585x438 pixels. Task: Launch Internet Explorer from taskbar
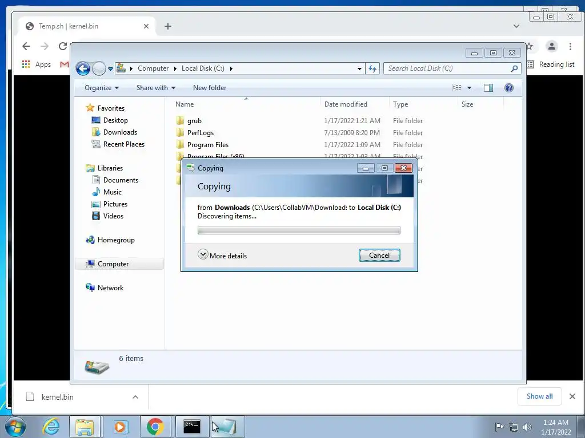coord(51,427)
